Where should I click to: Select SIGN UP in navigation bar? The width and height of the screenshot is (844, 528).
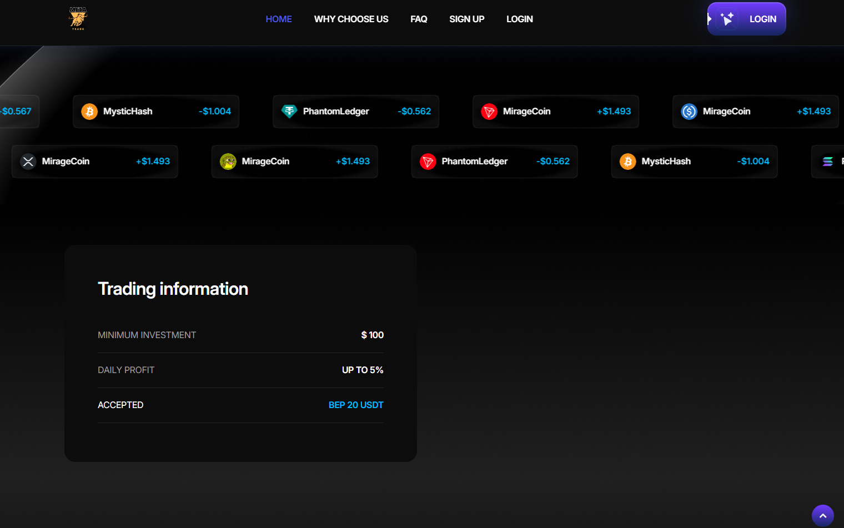[x=466, y=19]
